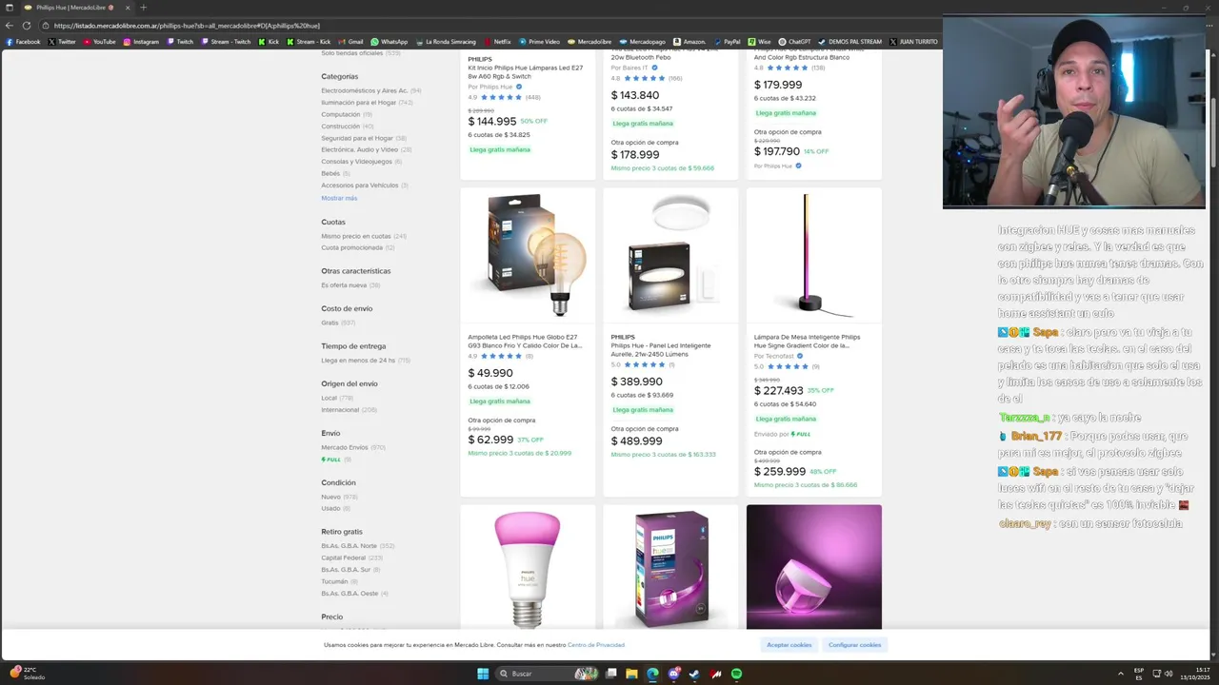The width and height of the screenshot is (1219, 685).
Task: Open the Kick bookmark
Action: pos(269,42)
